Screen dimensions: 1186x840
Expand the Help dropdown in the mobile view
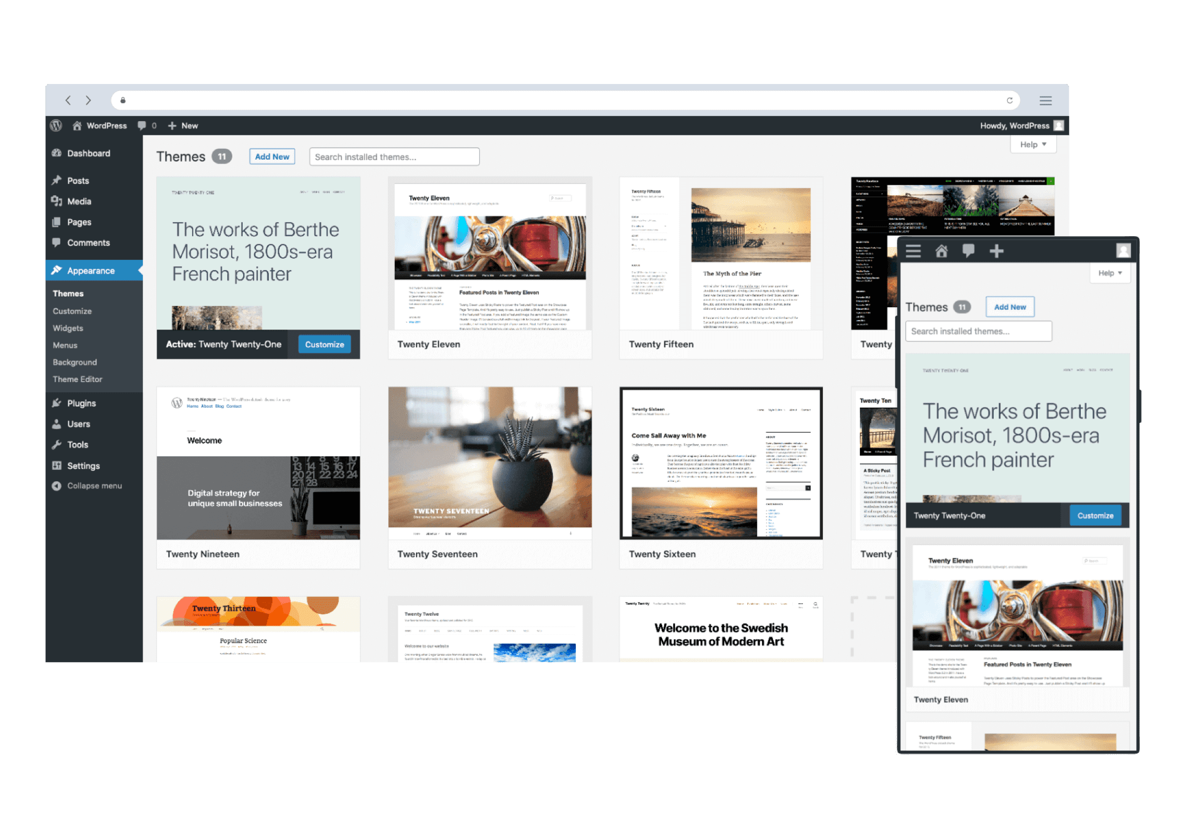(1110, 273)
